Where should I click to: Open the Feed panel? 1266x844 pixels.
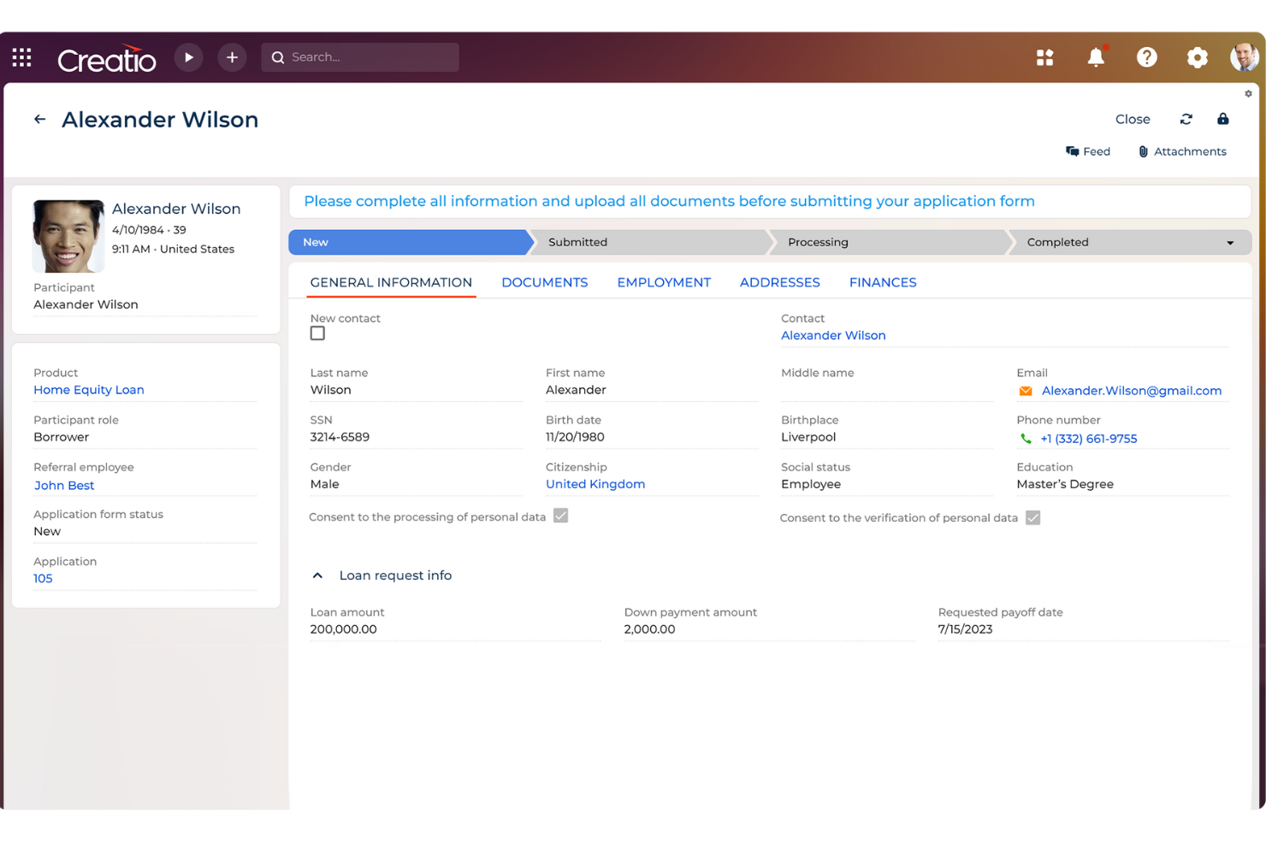1087,151
